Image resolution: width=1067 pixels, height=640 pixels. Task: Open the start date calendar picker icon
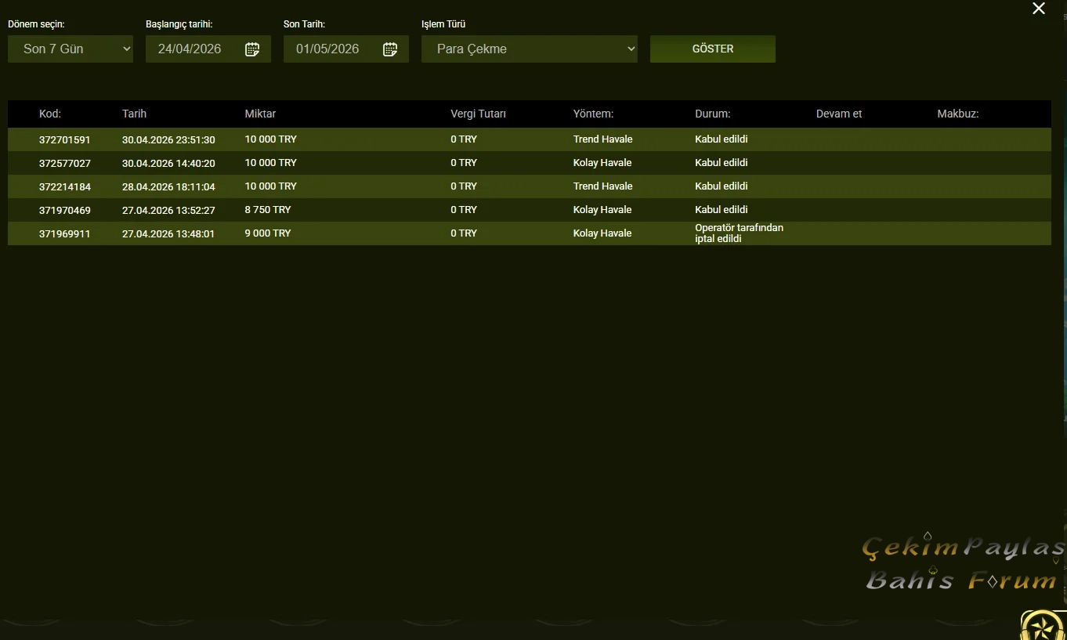pos(252,49)
